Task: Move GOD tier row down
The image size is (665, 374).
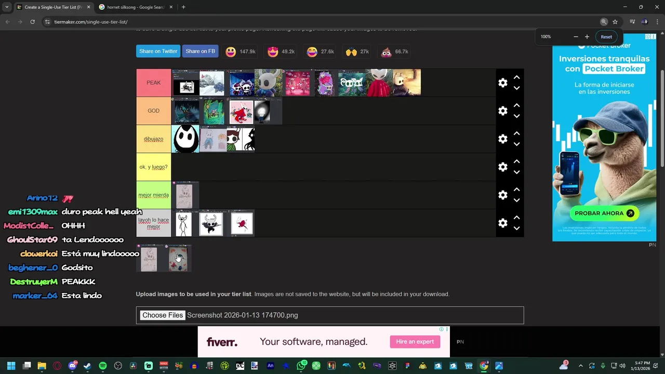Action: click(x=516, y=116)
